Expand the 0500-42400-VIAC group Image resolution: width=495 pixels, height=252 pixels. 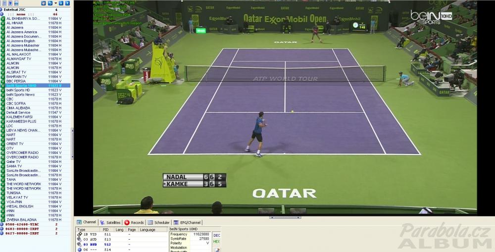[x=1, y=224]
